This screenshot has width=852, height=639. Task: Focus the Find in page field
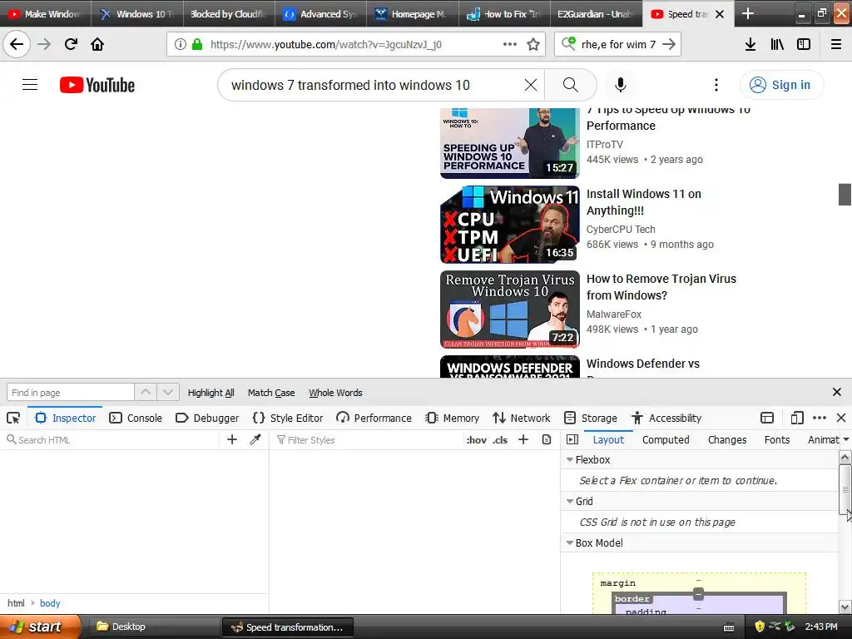coord(71,393)
